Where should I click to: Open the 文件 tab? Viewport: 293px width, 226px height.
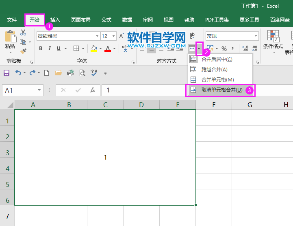point(12,20)
